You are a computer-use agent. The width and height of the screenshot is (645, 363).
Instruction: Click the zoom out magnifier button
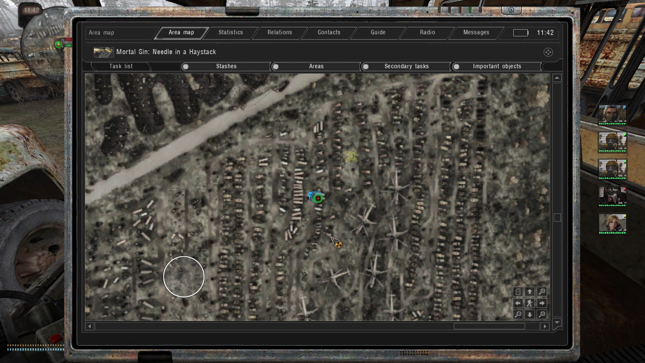click(x=518, y=314)
